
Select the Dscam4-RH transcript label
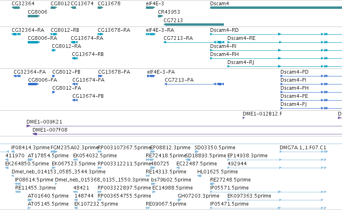224,54
